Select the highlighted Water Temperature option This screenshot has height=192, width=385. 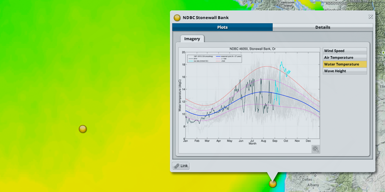345,64
